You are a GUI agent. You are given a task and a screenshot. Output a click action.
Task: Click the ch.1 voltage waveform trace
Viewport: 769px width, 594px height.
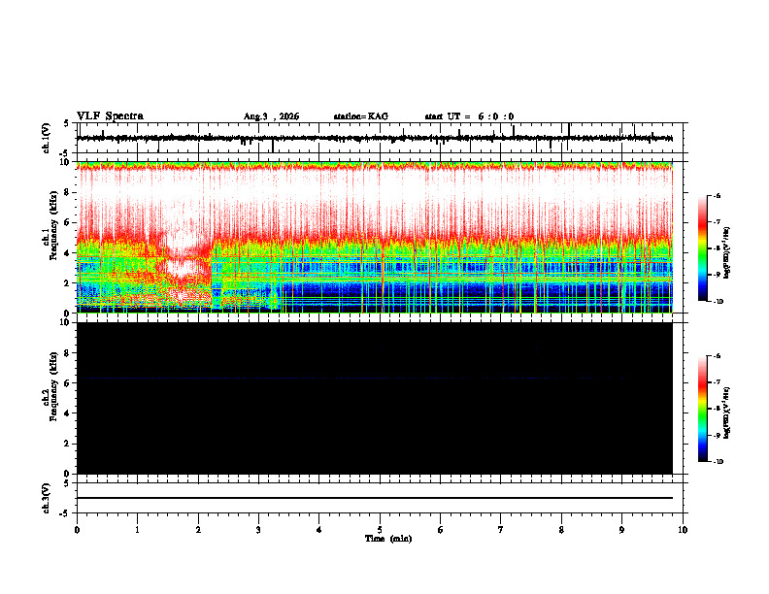(x=375, y=138)
